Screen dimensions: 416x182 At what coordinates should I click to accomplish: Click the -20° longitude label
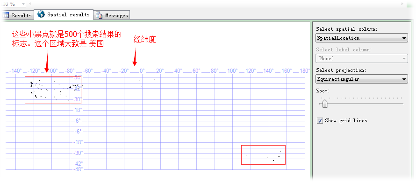(124, 71)
